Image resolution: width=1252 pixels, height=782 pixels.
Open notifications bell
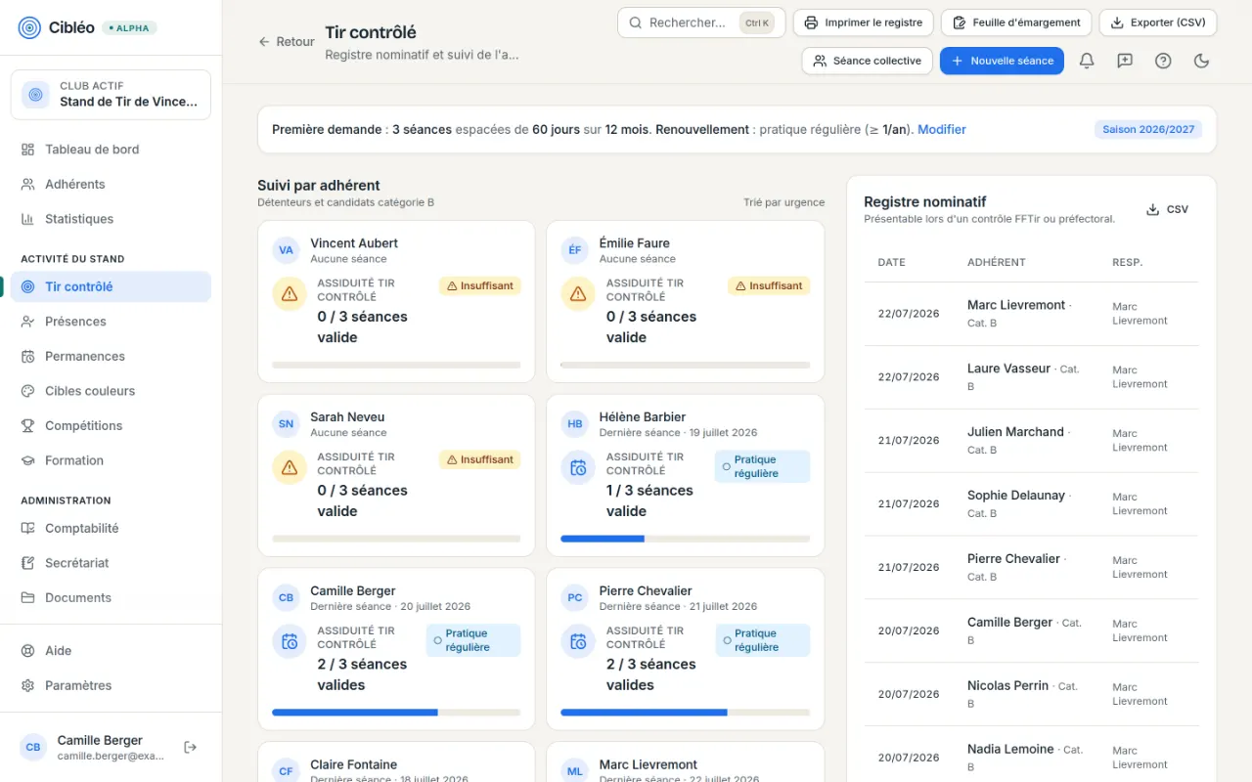click(x=1087, y=61)
